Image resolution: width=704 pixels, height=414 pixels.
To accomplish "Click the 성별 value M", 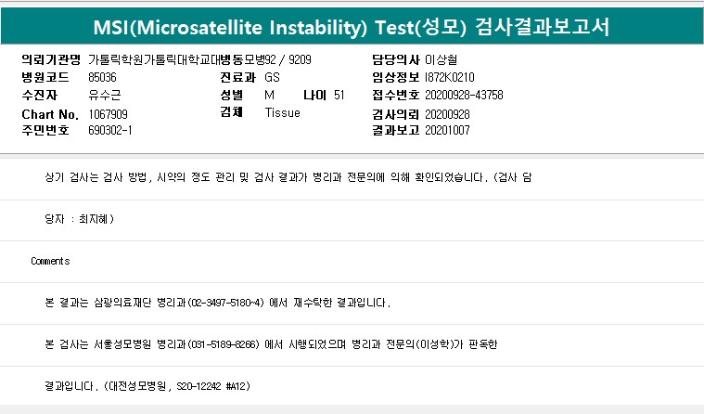I will [269, 95].
